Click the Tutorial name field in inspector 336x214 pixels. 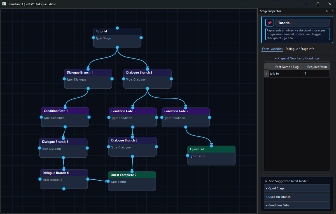(302, 23)
